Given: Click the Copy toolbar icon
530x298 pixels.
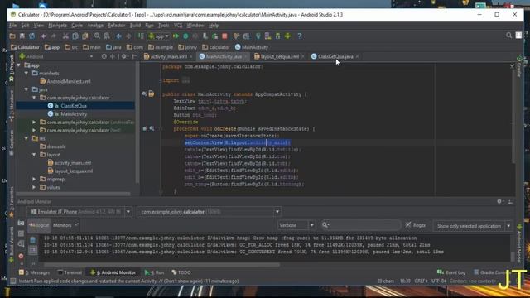Looking at the screenshot, I should (75, 36).
